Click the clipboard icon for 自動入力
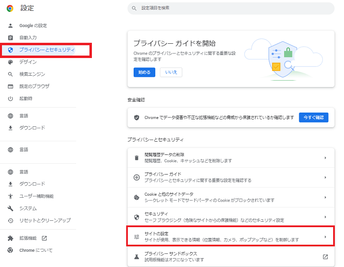 tap(10, 38)
